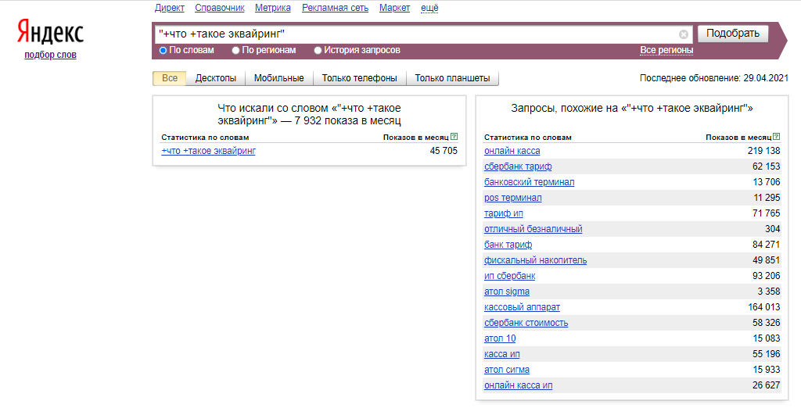Screen dimensions: 801x408
Task: Open the 'pos терминал' query link
Action: click(513, 198)
